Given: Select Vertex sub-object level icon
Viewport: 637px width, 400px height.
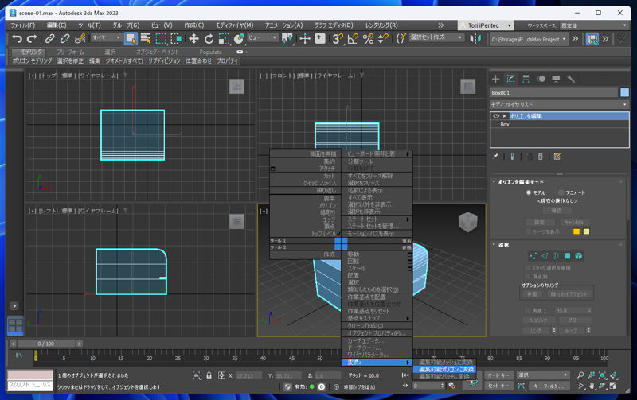Looking at the screenshot, I should click(x=533, y=255).
